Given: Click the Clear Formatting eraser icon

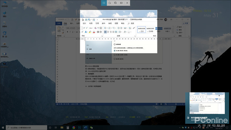Looking at the screenshot, I should tap(95, 28).
